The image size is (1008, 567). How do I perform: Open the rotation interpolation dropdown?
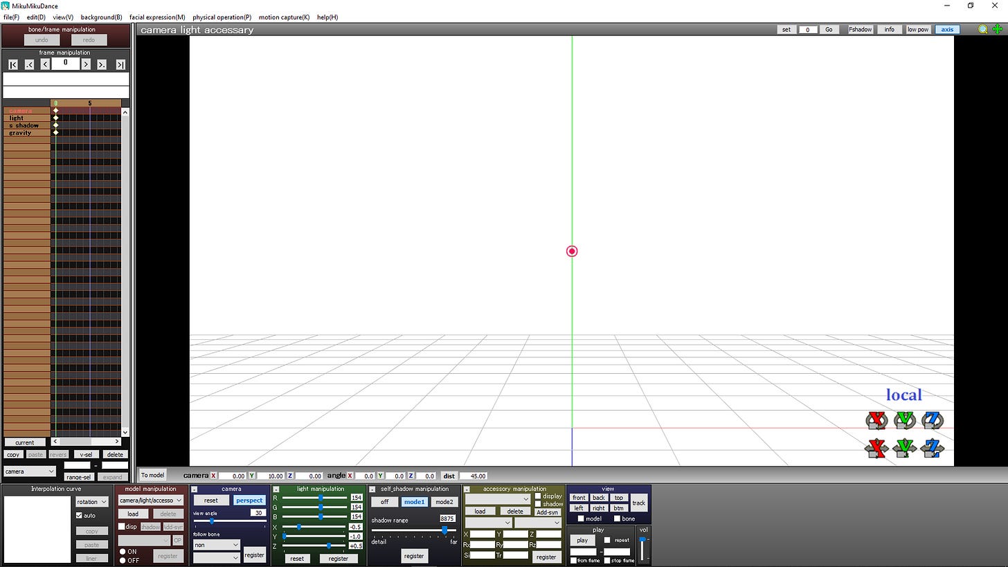(92, 501)
